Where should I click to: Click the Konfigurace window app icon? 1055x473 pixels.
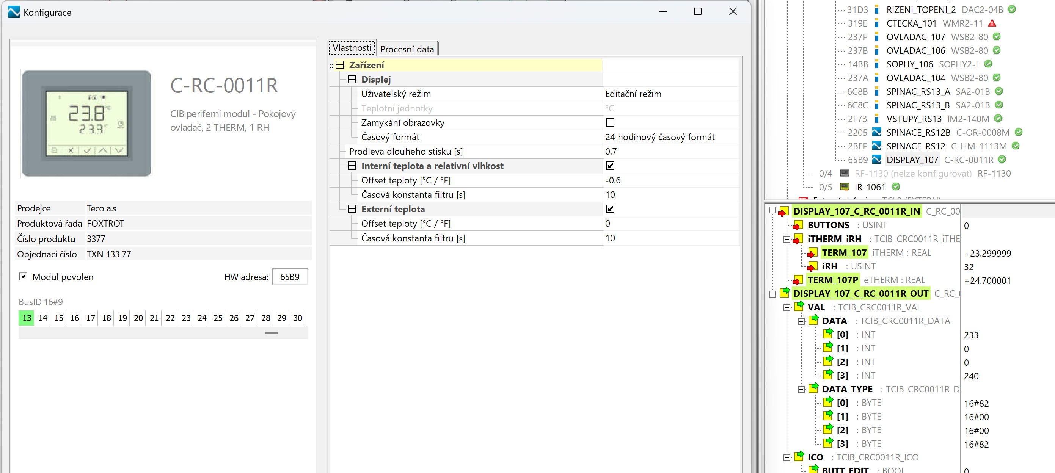click(14, 12)
